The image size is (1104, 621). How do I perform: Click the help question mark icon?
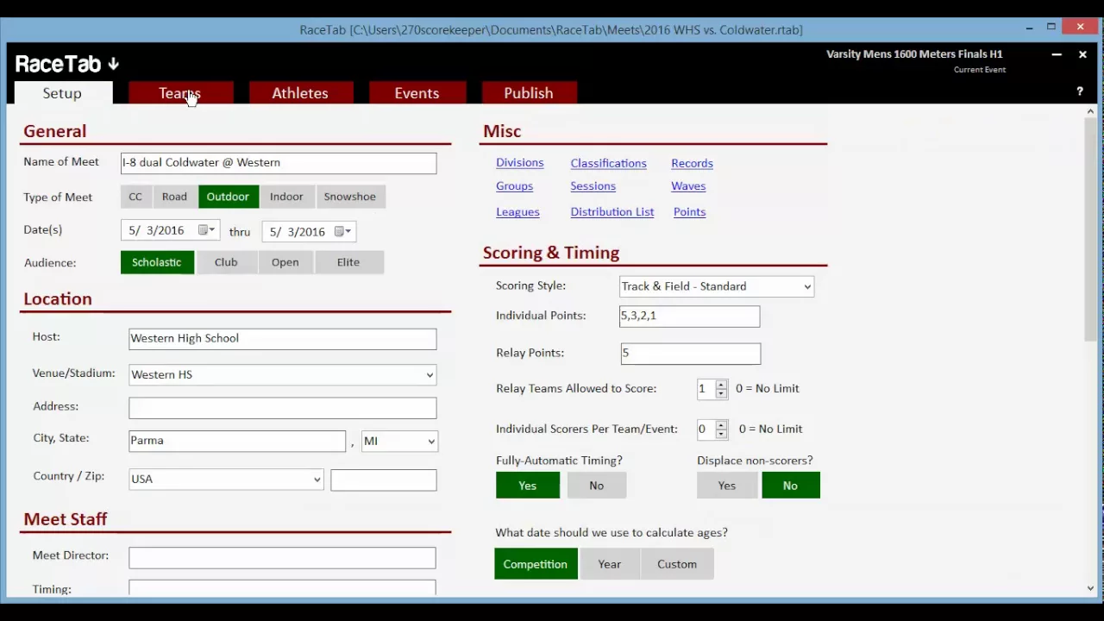click(1079, 91)
